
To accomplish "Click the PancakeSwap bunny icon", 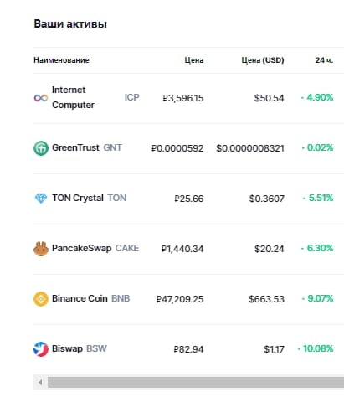I will [x=41, y=249].
